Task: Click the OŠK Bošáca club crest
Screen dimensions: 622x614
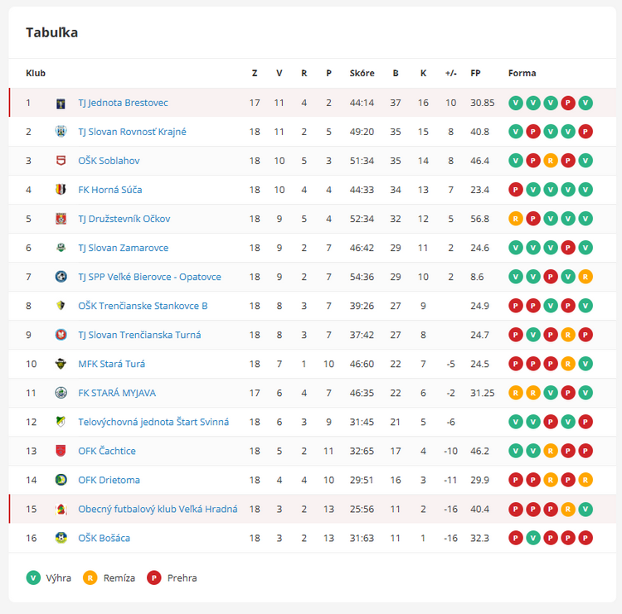Action: 61,538
